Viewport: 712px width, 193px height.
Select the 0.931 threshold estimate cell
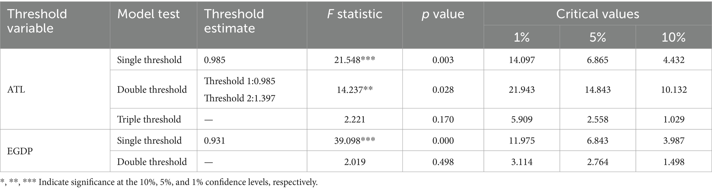(x=214, y=140)
